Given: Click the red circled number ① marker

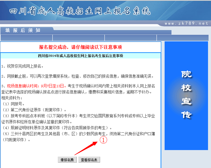Looking at the screenshot, I should (x=103, y=140).
